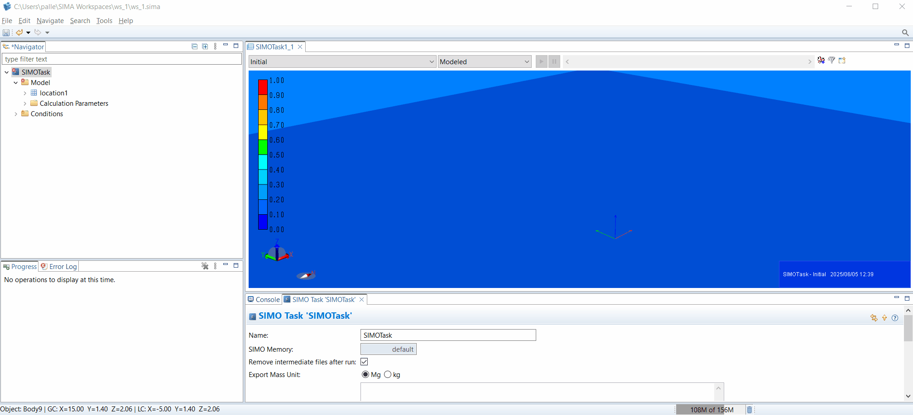Expand all nodes in Navigator
The width and height of the screenshot is (913, 415).
point(205,46)
